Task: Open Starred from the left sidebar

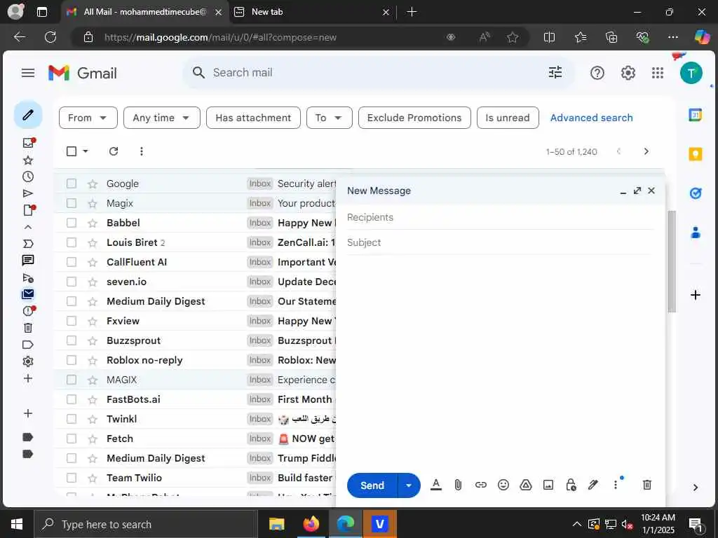Action: 28,160
